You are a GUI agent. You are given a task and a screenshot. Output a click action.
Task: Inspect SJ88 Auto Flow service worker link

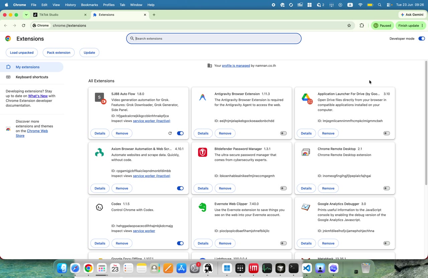(x=151, y=121)
